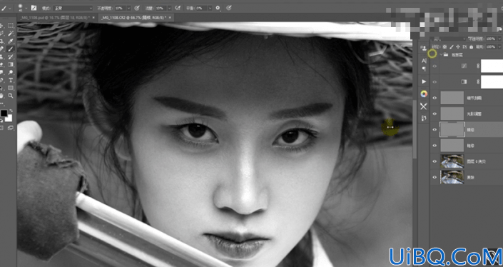The image size is (503, 267).
Task: Select the Rectangular Marquee tool
Action: (11, 26)
